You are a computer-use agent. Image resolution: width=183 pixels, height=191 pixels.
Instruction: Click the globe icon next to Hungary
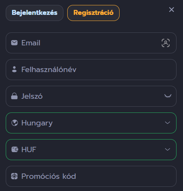(15, 123)
